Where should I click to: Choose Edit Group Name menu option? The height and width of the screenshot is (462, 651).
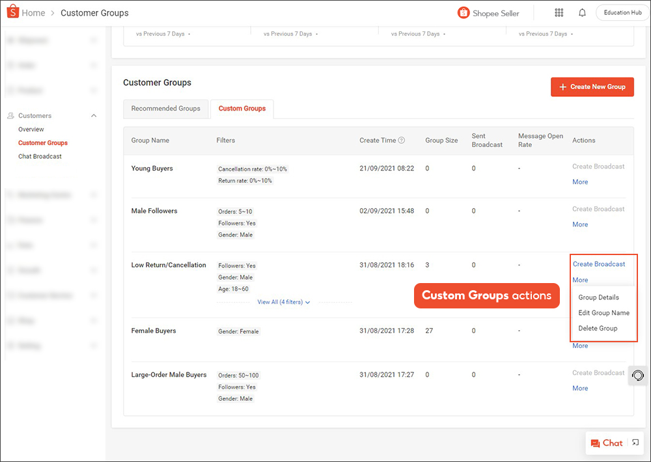(603, 313)
